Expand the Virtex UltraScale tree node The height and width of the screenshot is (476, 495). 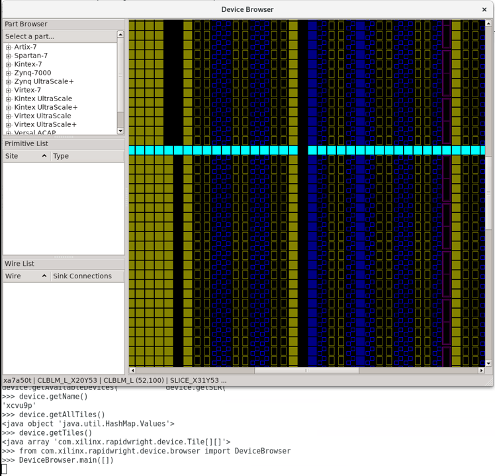(9, 116)
